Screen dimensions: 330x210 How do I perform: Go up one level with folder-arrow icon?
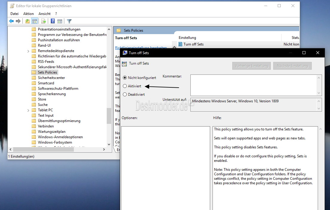click(27, 21)
